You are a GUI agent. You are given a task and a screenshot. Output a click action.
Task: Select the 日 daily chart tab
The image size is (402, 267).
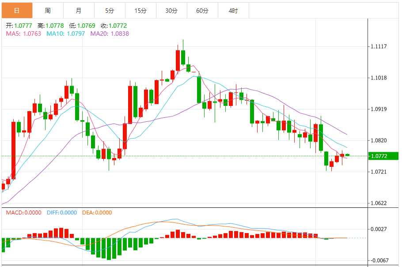(17, 11)
